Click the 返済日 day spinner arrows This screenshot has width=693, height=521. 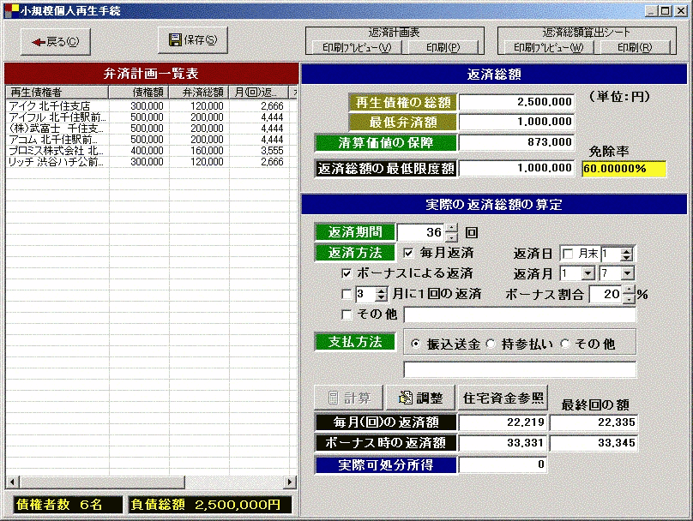627,254
